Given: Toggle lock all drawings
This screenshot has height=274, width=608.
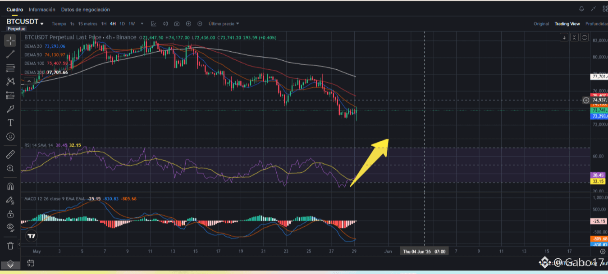Looking at the screenshot, I should 10,214.
